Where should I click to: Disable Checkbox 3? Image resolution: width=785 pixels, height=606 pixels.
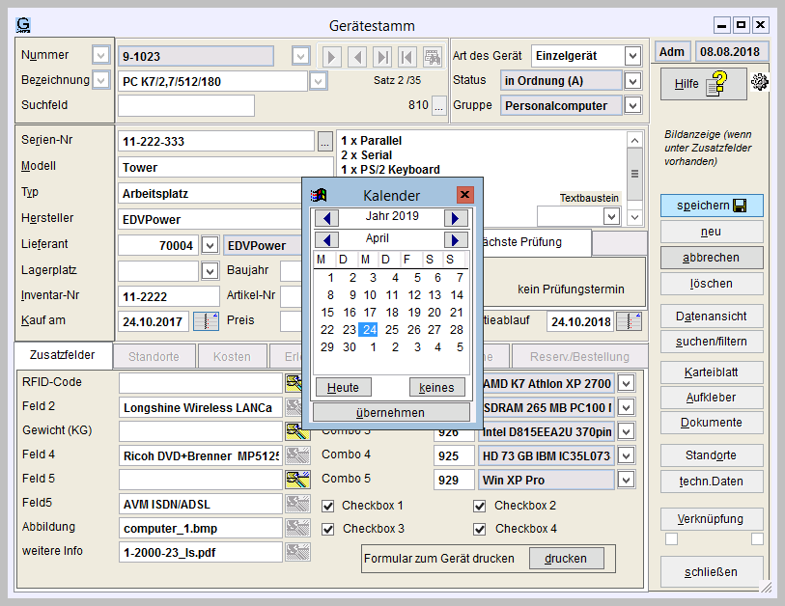click(329, 529)
